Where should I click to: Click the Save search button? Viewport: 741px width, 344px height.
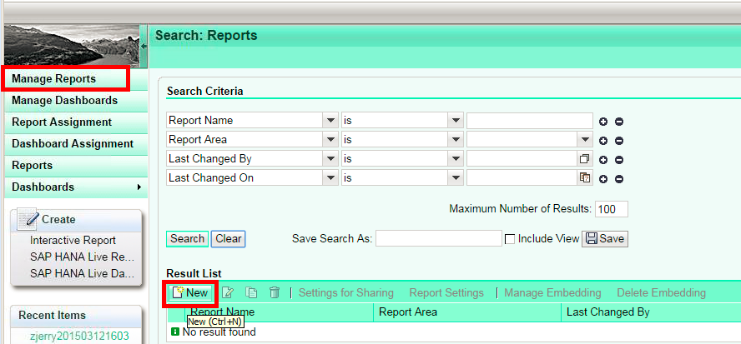click(x=605, y=239)
